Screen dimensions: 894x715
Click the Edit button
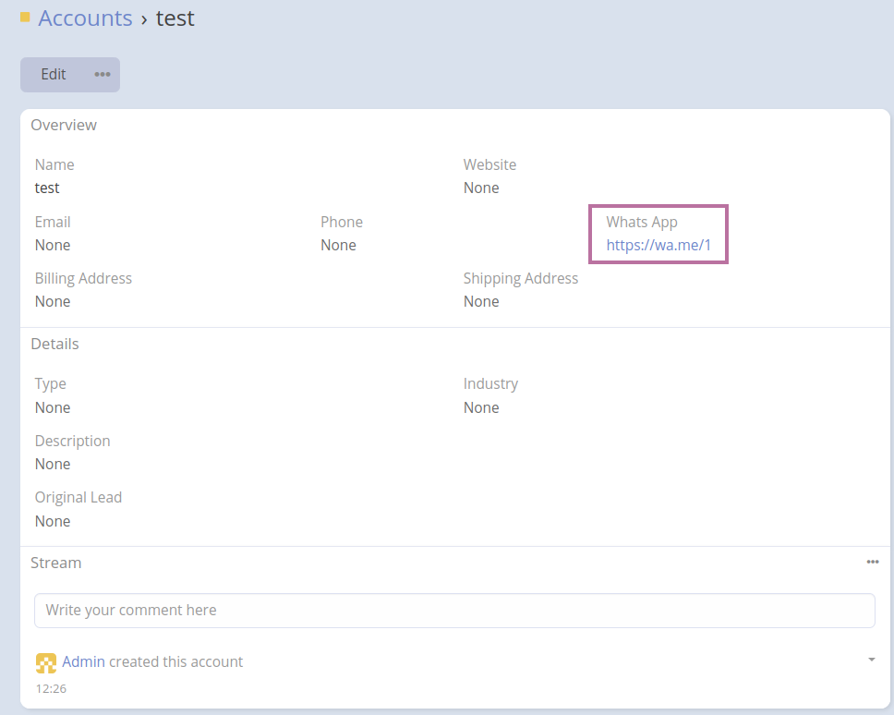[x=54, y=75]
